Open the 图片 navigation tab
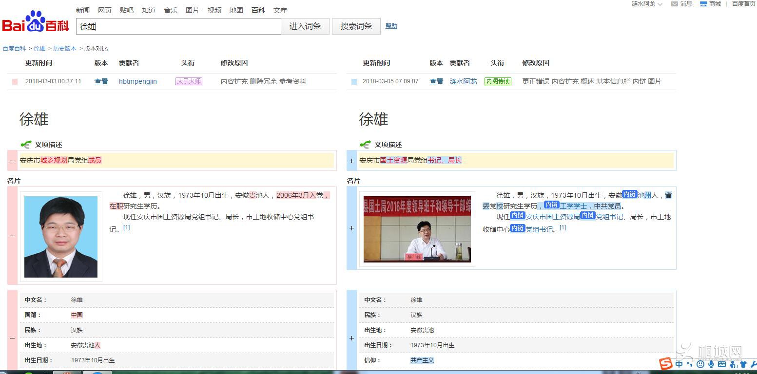 pos(193,10)
